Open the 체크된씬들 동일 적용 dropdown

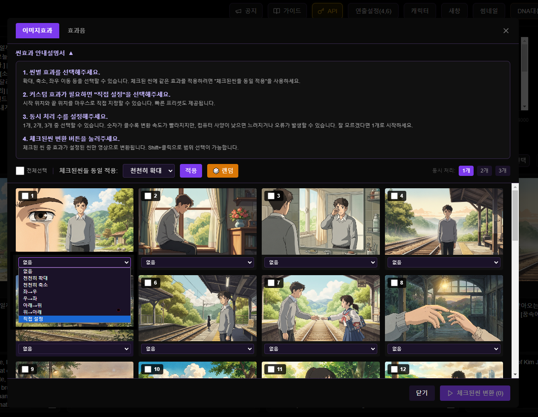pyautogui.click(x=148, y=170)
